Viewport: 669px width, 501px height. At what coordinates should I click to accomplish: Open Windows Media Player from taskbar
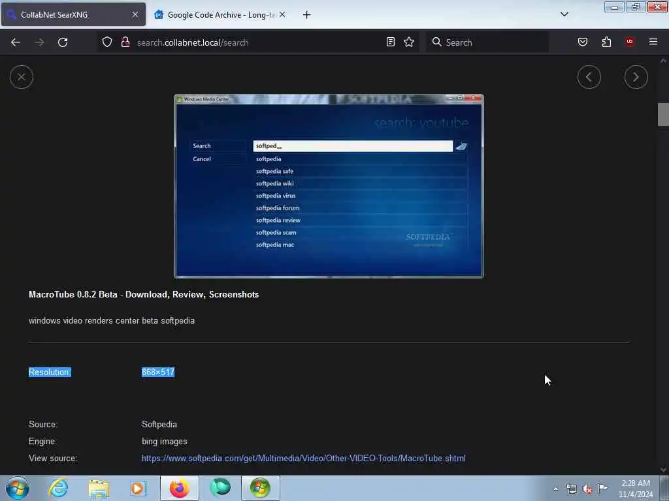coord(139,488)
